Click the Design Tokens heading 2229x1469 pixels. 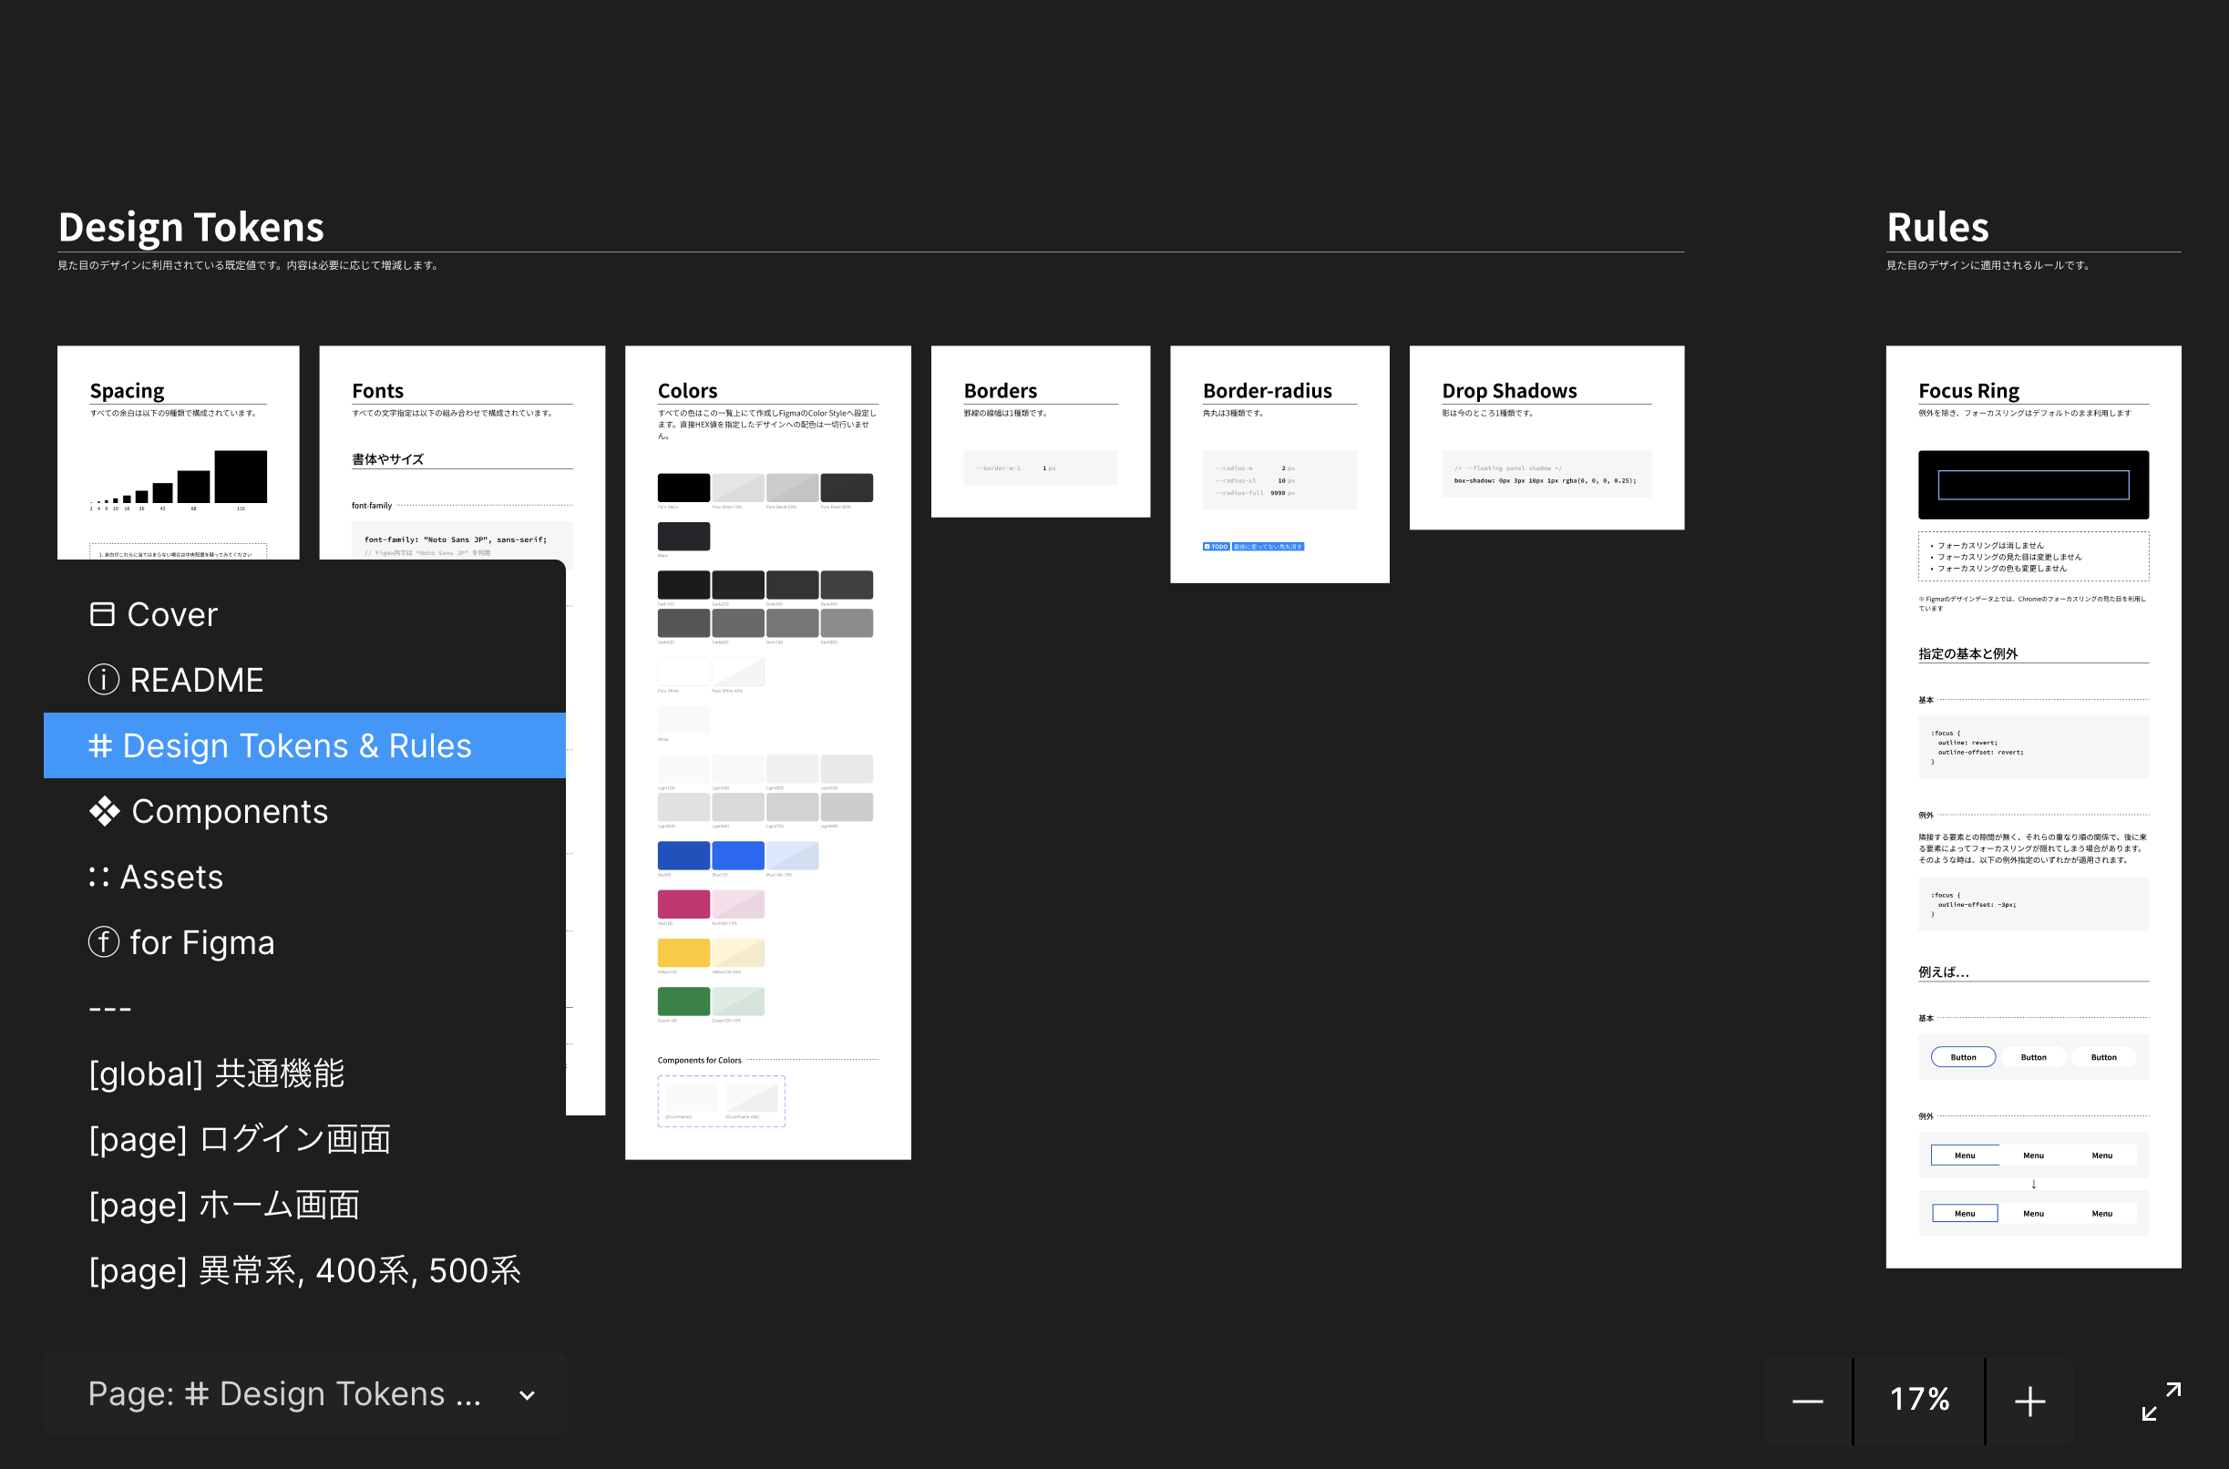click(191, 228)
